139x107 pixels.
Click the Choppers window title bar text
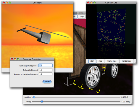click(x=37, y=3)
